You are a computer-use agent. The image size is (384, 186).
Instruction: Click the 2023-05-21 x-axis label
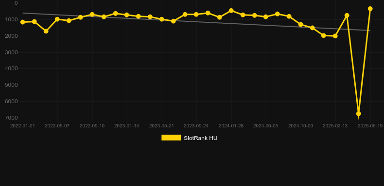162,126
